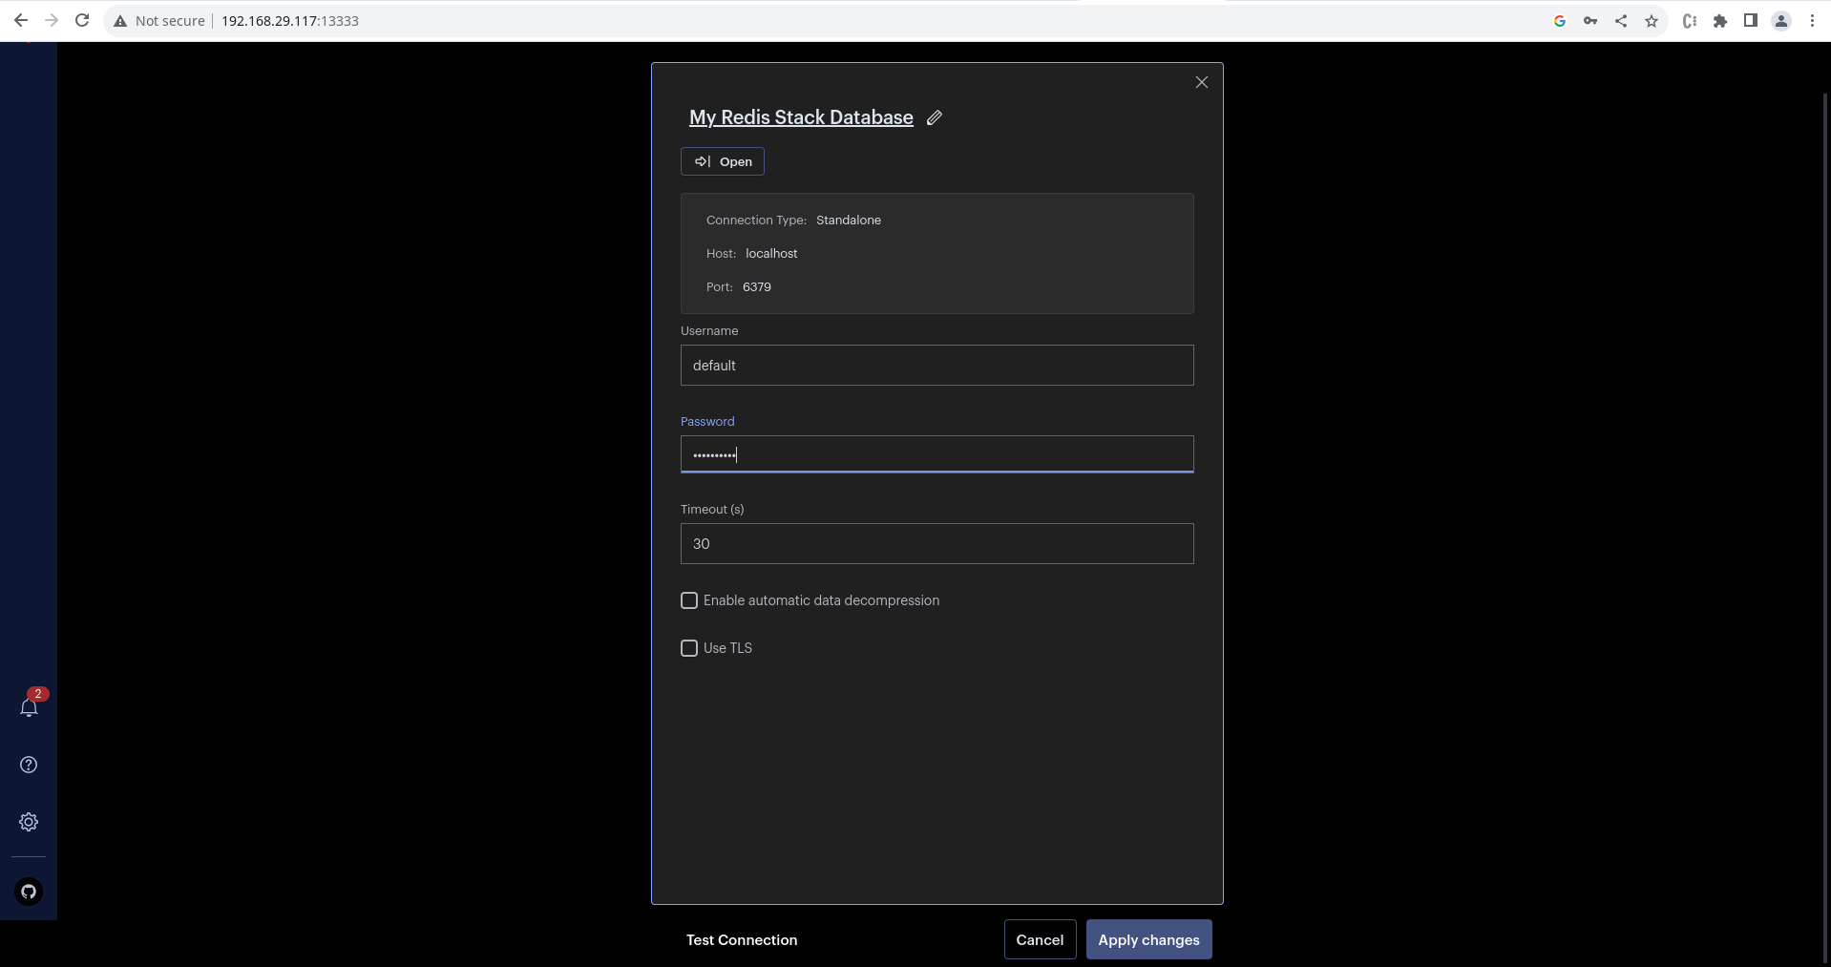Image resolution: width=1831 pixels, height=967 pixels.
Task: Open Chrome's password manager key icon
Action: point(1590,20)
